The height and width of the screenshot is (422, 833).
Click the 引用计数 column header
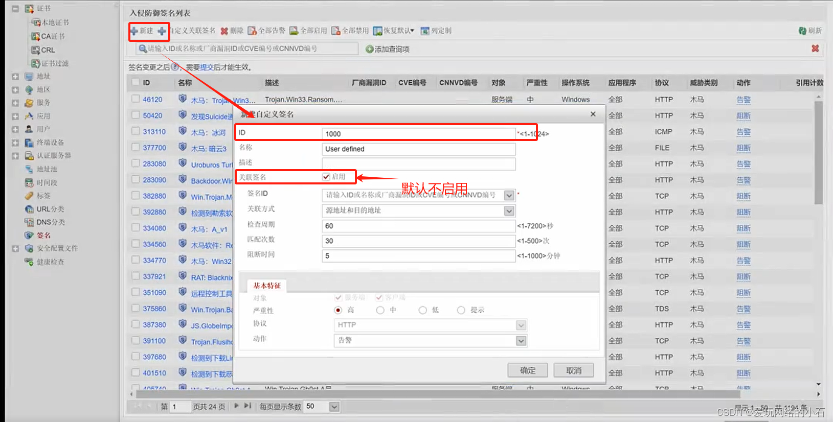(x=809, y=83)
